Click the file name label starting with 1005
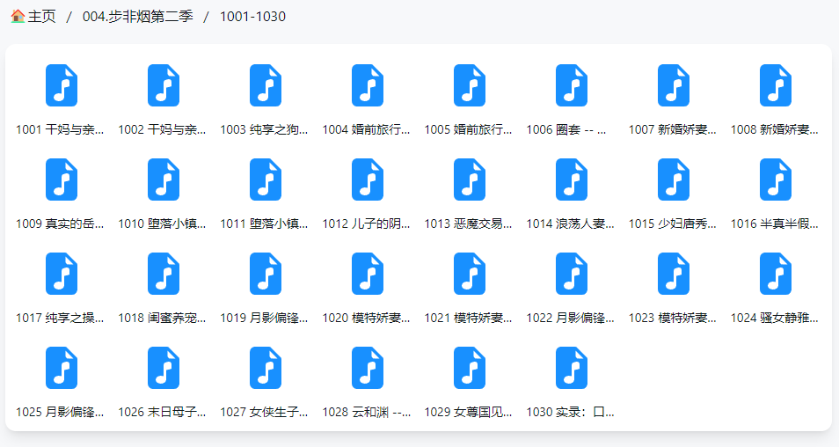Viewport: 839px width, 447px height. click(468, 129)
